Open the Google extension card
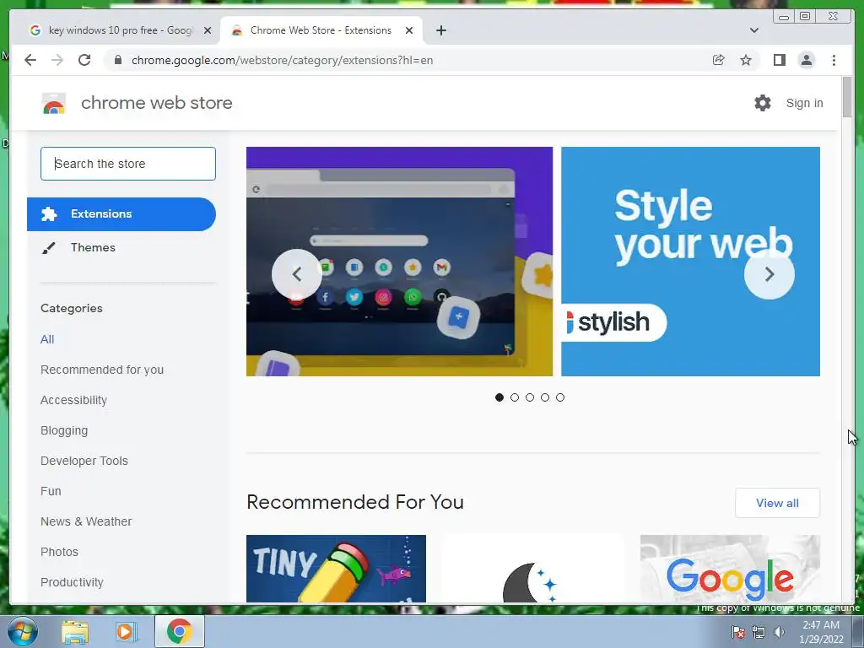Screen dimensions: 864x648 click(730, 569)
